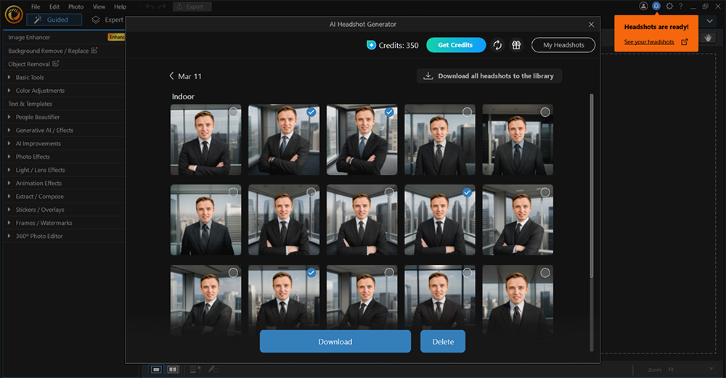Click the credits shield icon

click(x=371, y=45)
